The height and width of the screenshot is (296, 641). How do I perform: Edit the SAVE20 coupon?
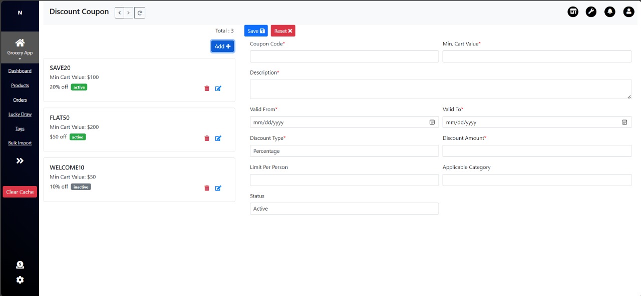click(x=218, y=88)
